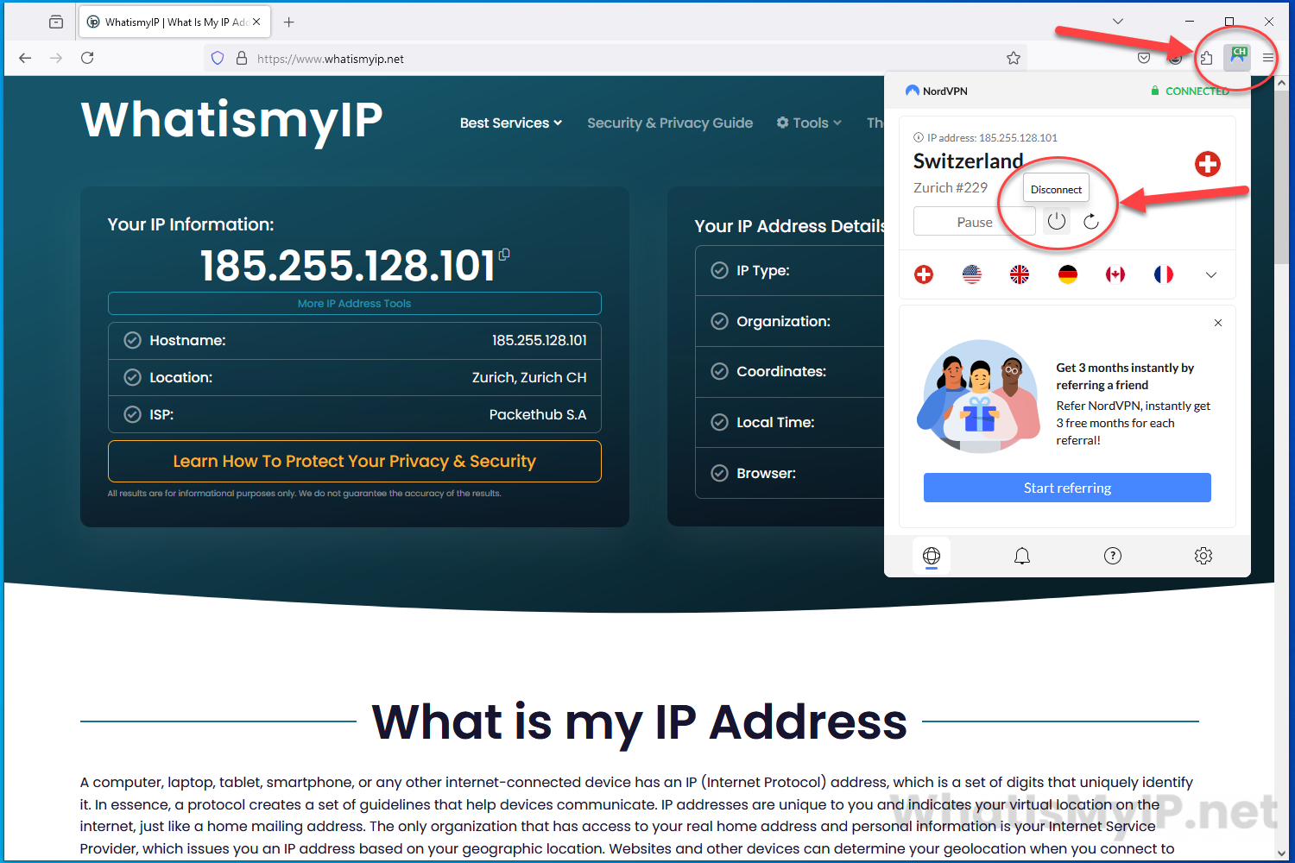Click the WhatismyIP site logo
Image resolution: width=1295 pixels, height=863 pixels.
click(231, 119)
